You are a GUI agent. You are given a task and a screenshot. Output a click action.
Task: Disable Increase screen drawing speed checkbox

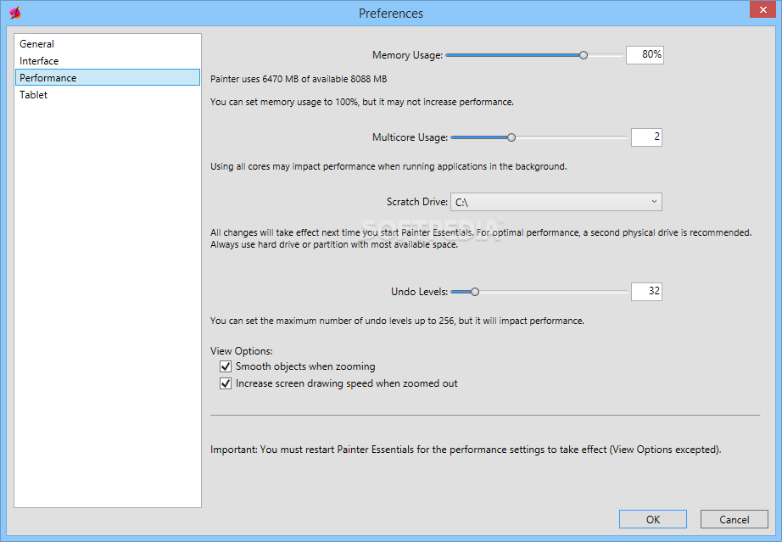point(226,383)
